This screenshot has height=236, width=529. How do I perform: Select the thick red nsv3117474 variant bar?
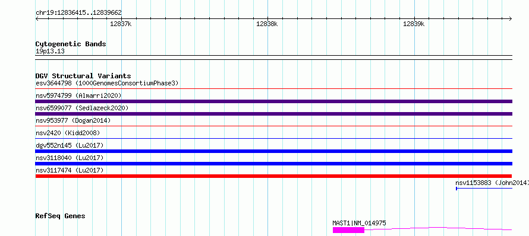pos(273,176)
